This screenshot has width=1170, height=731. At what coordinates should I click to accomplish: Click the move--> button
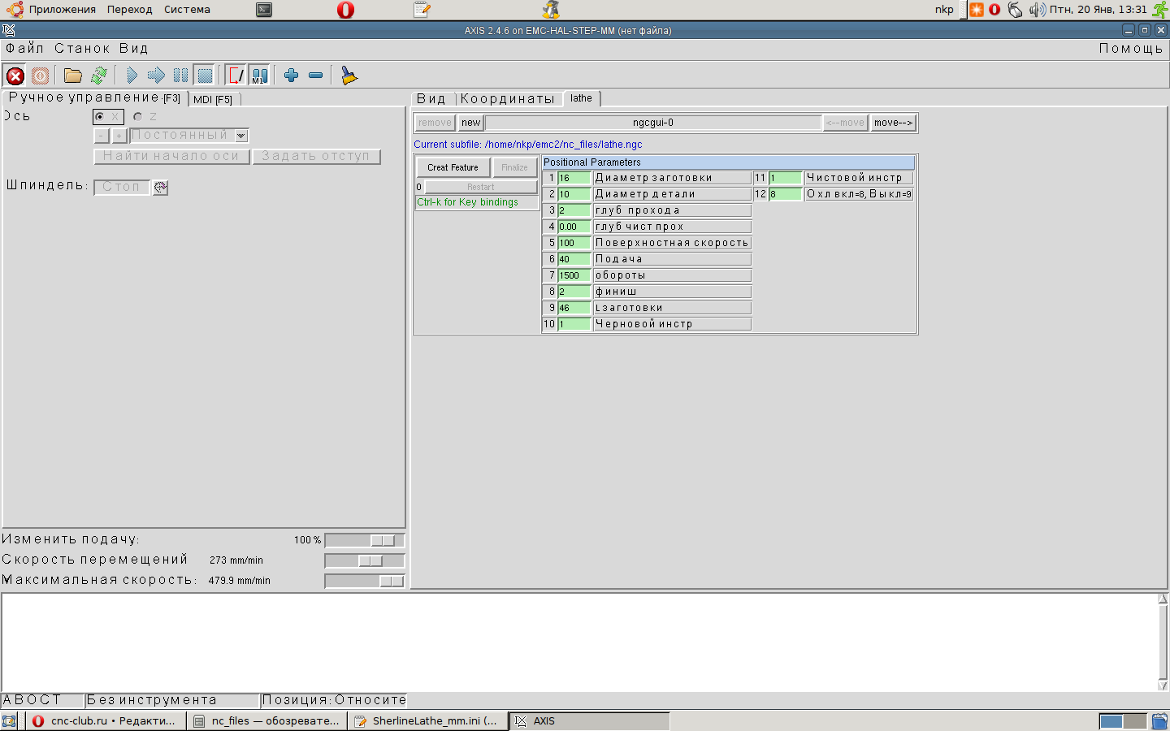pos(894,123)
